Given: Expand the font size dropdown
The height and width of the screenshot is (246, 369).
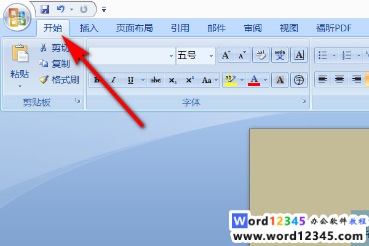Looking at the screenshot, I should 211,56.
